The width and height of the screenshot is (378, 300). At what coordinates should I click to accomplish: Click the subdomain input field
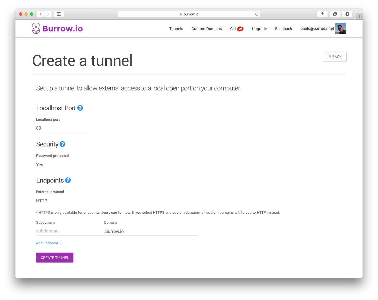pos(61,231)
